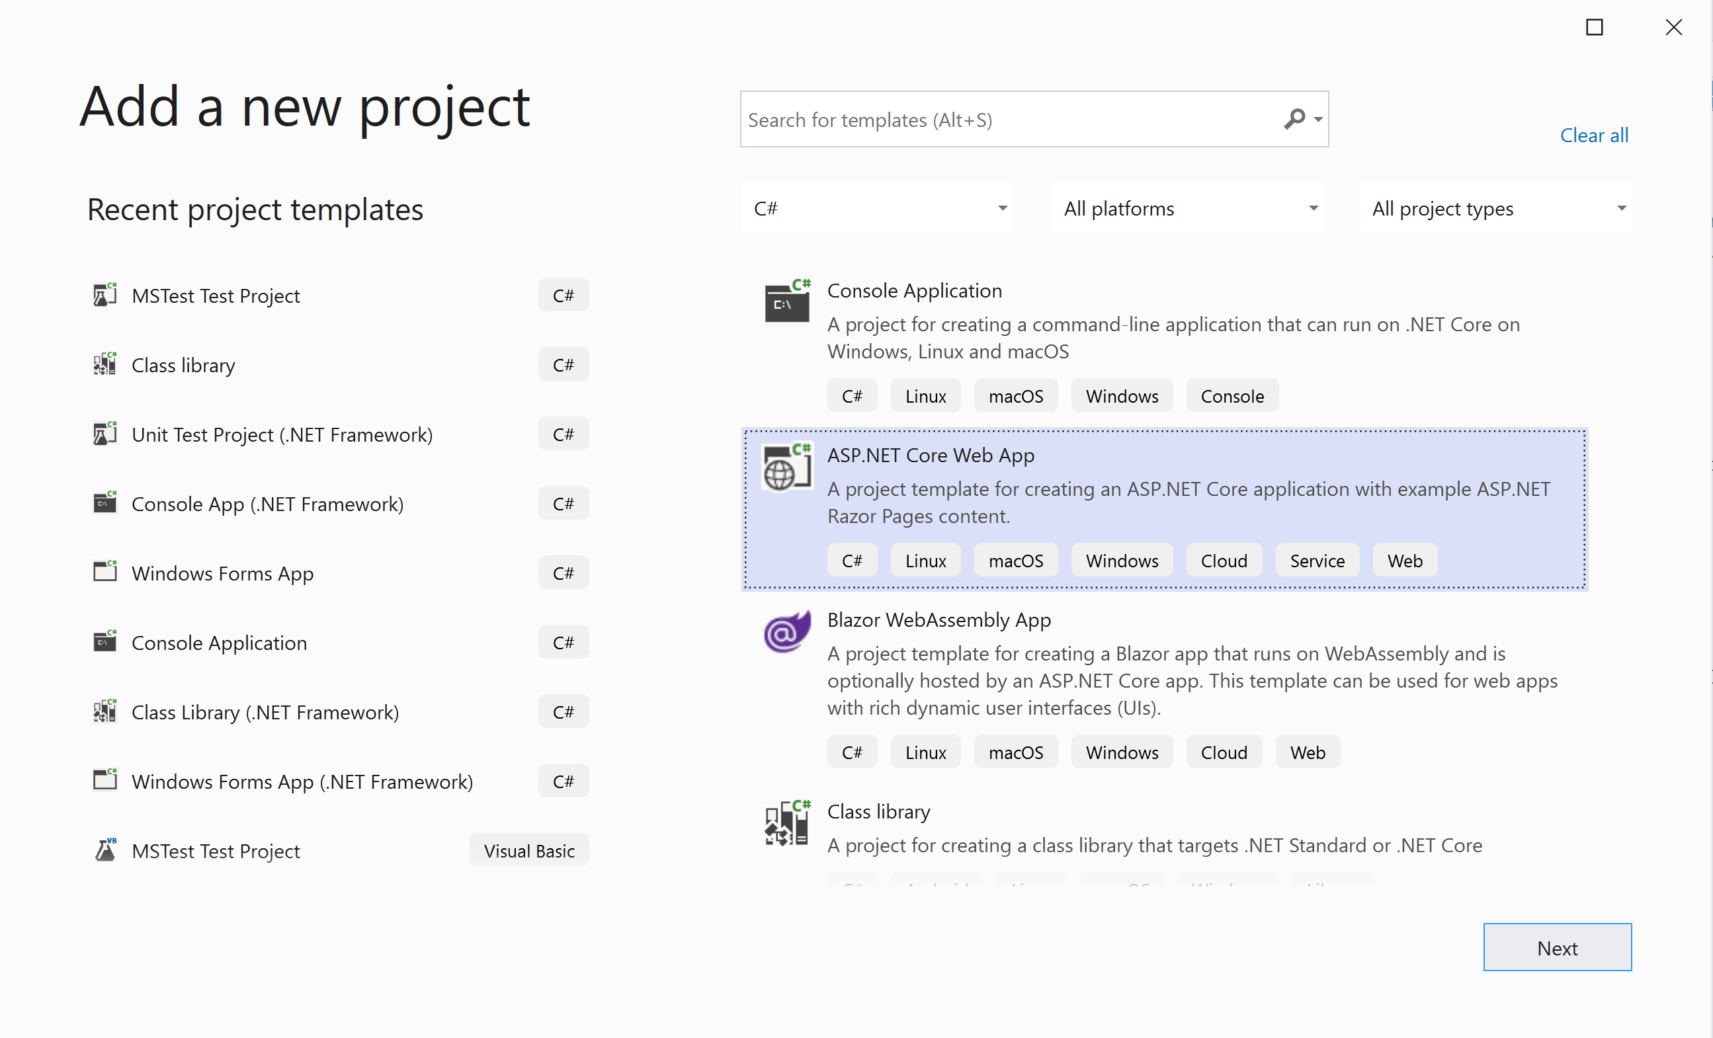
Task: Click the MSTest Test Project C# icon in recent templates
Action: [x=105, y=295]
